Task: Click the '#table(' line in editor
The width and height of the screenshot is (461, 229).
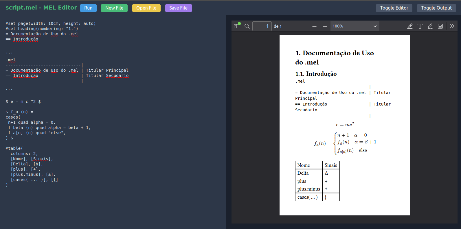Action: (x=14, y=148)
